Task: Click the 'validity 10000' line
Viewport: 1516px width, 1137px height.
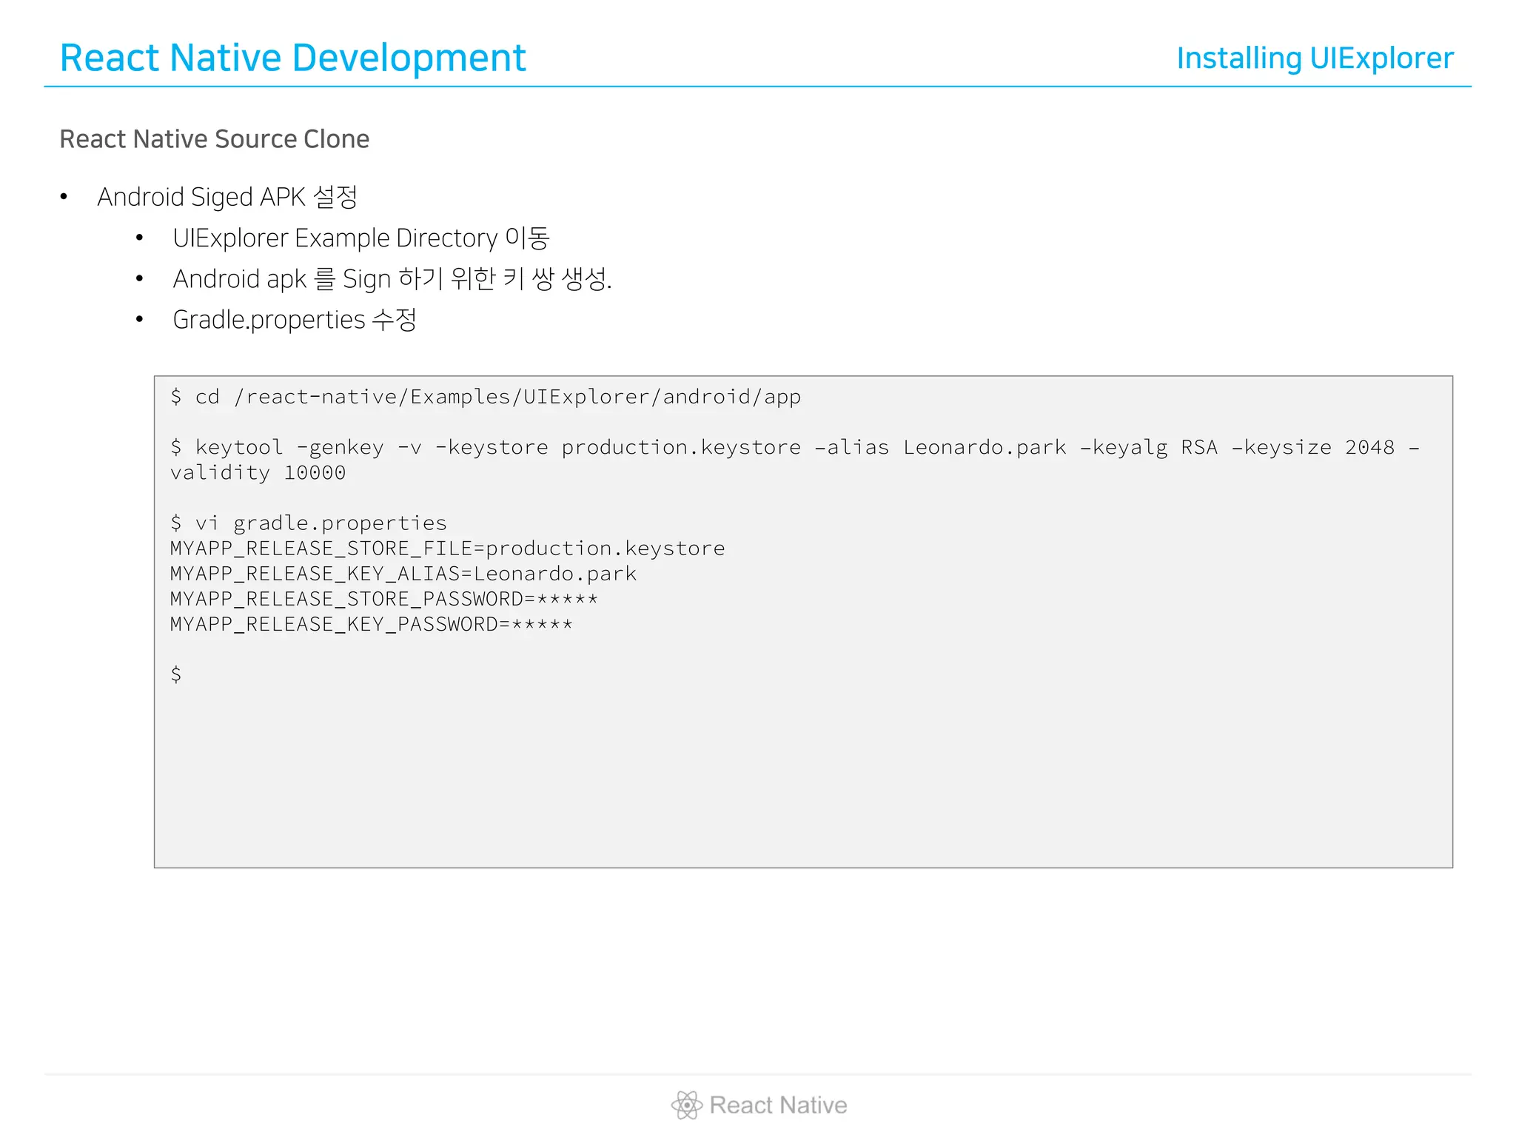Action: (x=258, y=472)
